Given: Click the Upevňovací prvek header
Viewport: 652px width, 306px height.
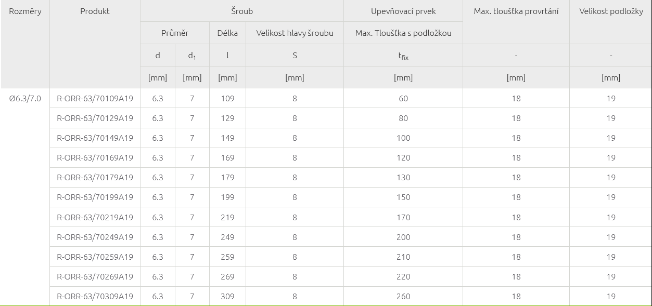Looking at the screenshot, I should click(403, 11).
